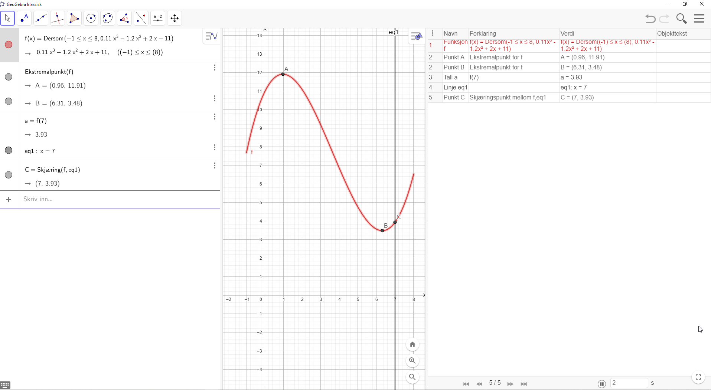Select the Reflect about line tool
The image size is (711, 390).
(x=141, y=18)
